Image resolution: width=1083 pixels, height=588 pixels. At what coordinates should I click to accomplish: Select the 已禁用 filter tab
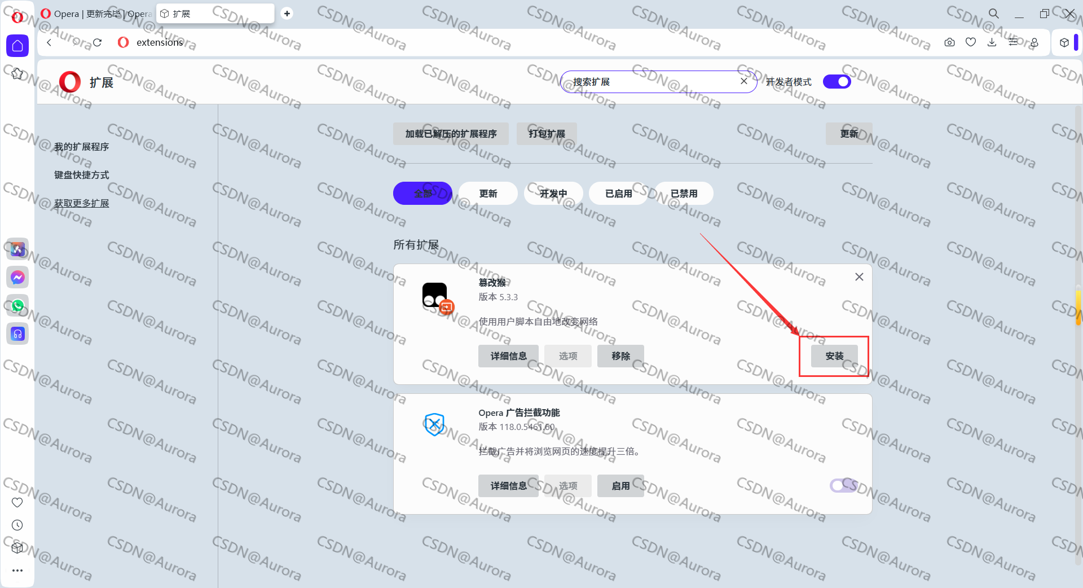point(684,194)
